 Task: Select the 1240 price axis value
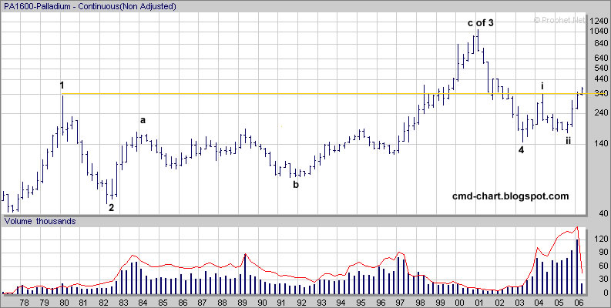pyautogui.click(x=598, y=22)
